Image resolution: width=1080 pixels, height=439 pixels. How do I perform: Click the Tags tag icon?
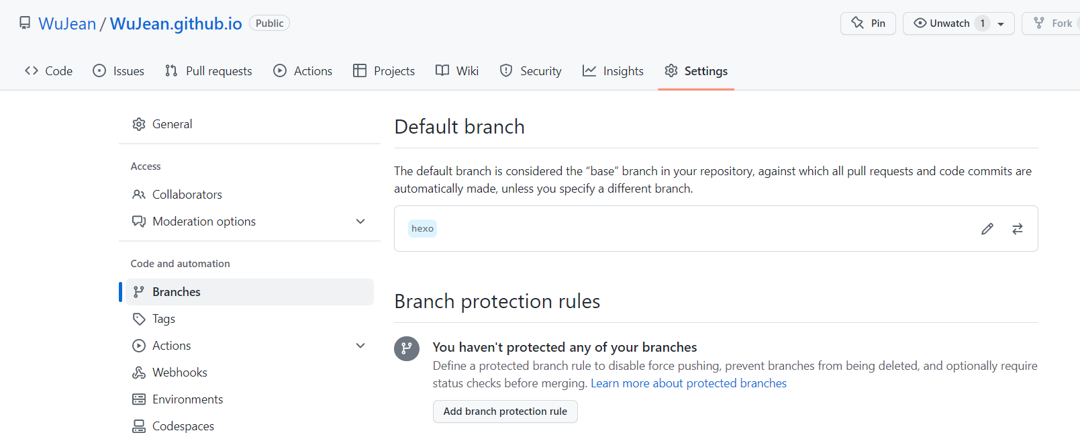[x=139, y=319]
